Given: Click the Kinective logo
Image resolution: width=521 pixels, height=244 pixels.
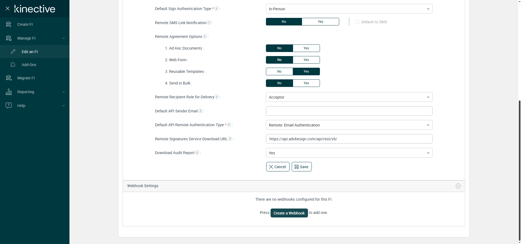Looking at the screenshot, I should click(x=35, y=9).
